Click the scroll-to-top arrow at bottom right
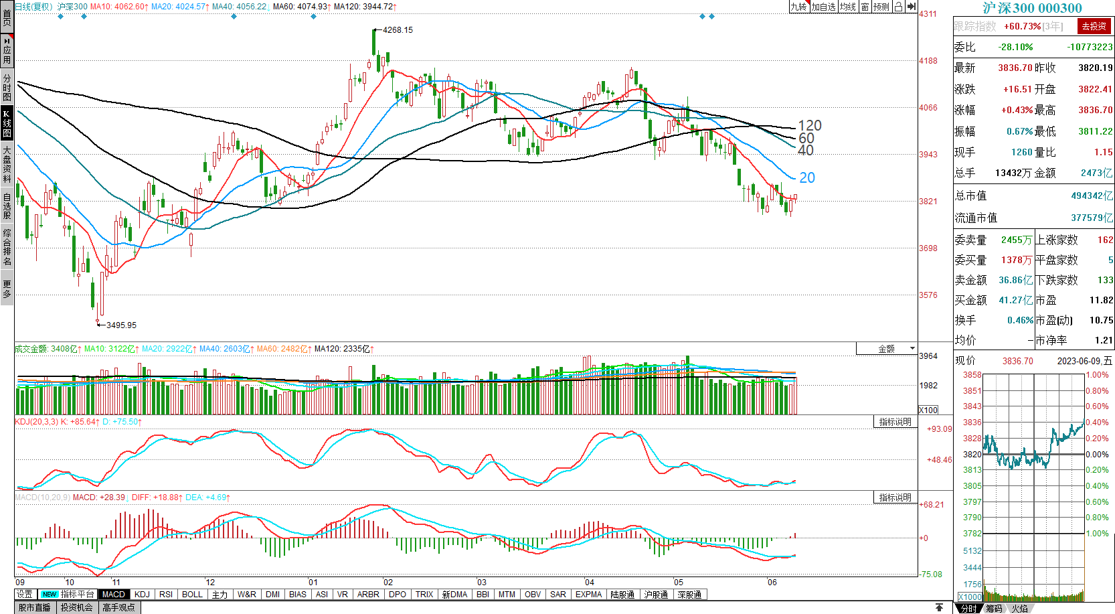Viewport: 1115px width, 614px height. [x=939, y=607]
